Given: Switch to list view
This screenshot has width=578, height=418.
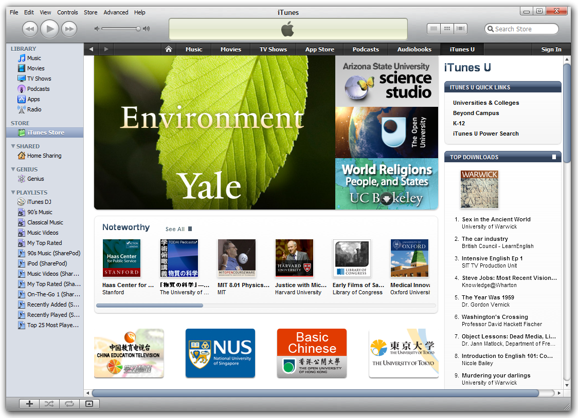Looking at the screenshot, I should 434,29.
